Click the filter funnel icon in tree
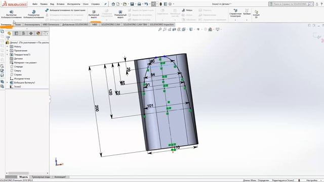Screen dimensions: 324x182 pyautogui.click(x=8, y=38)
